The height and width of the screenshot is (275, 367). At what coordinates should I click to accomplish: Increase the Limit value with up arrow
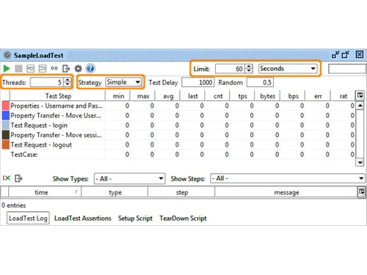[249, 67]
